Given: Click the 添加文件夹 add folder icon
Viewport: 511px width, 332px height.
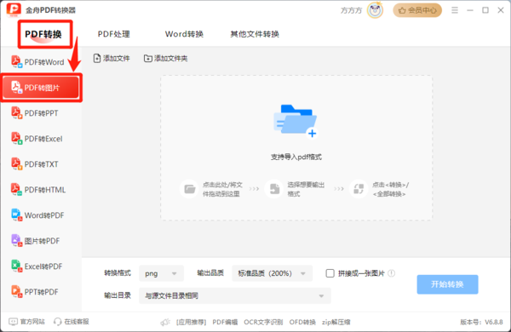Looking at the screenshot, I should tap(148, 59).
